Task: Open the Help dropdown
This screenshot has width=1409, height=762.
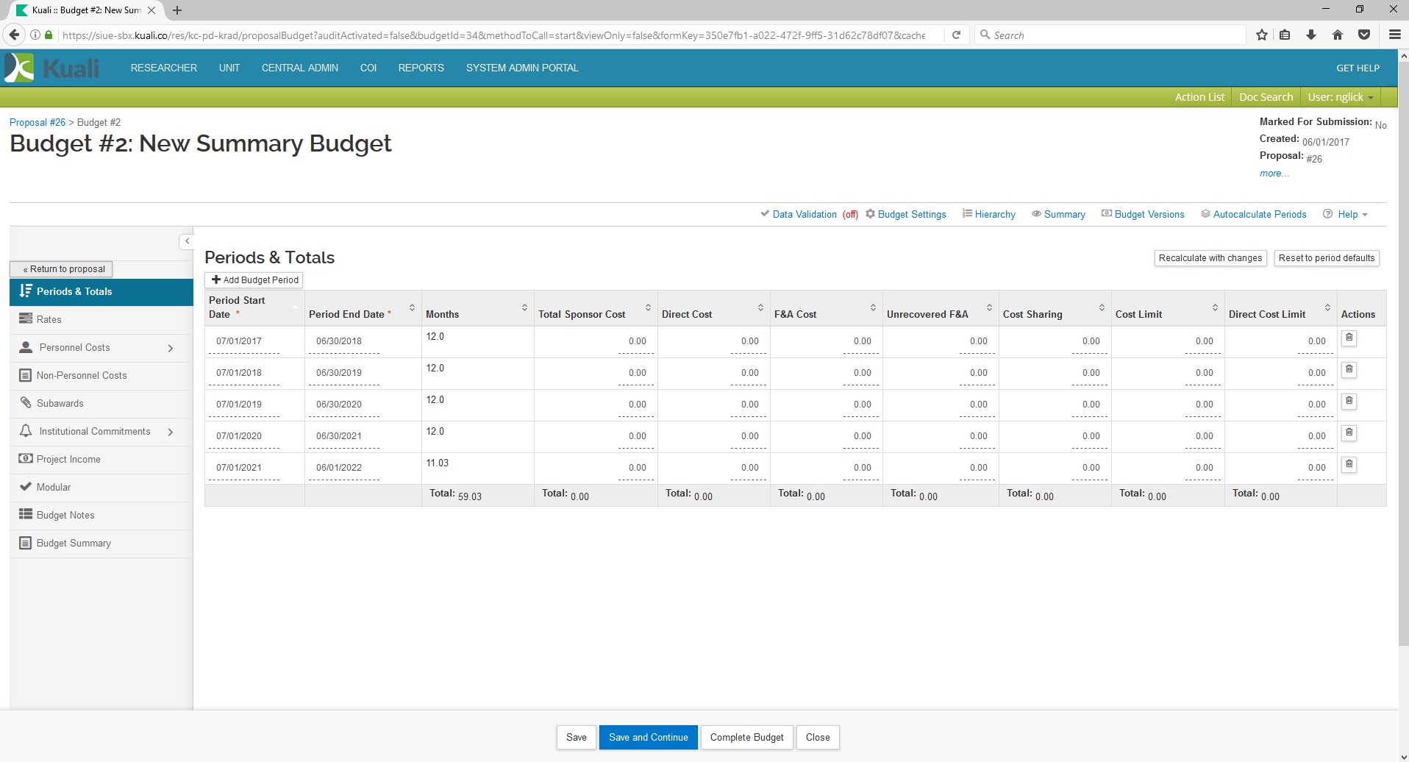Action: 1346,214
